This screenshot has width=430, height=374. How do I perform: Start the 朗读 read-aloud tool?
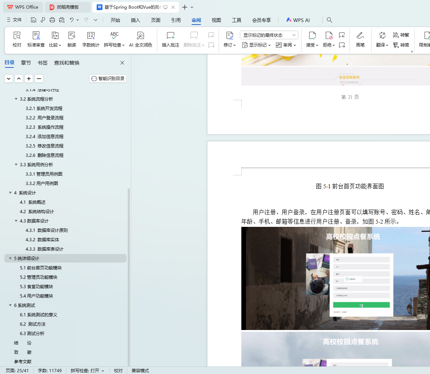pos(72,39)
